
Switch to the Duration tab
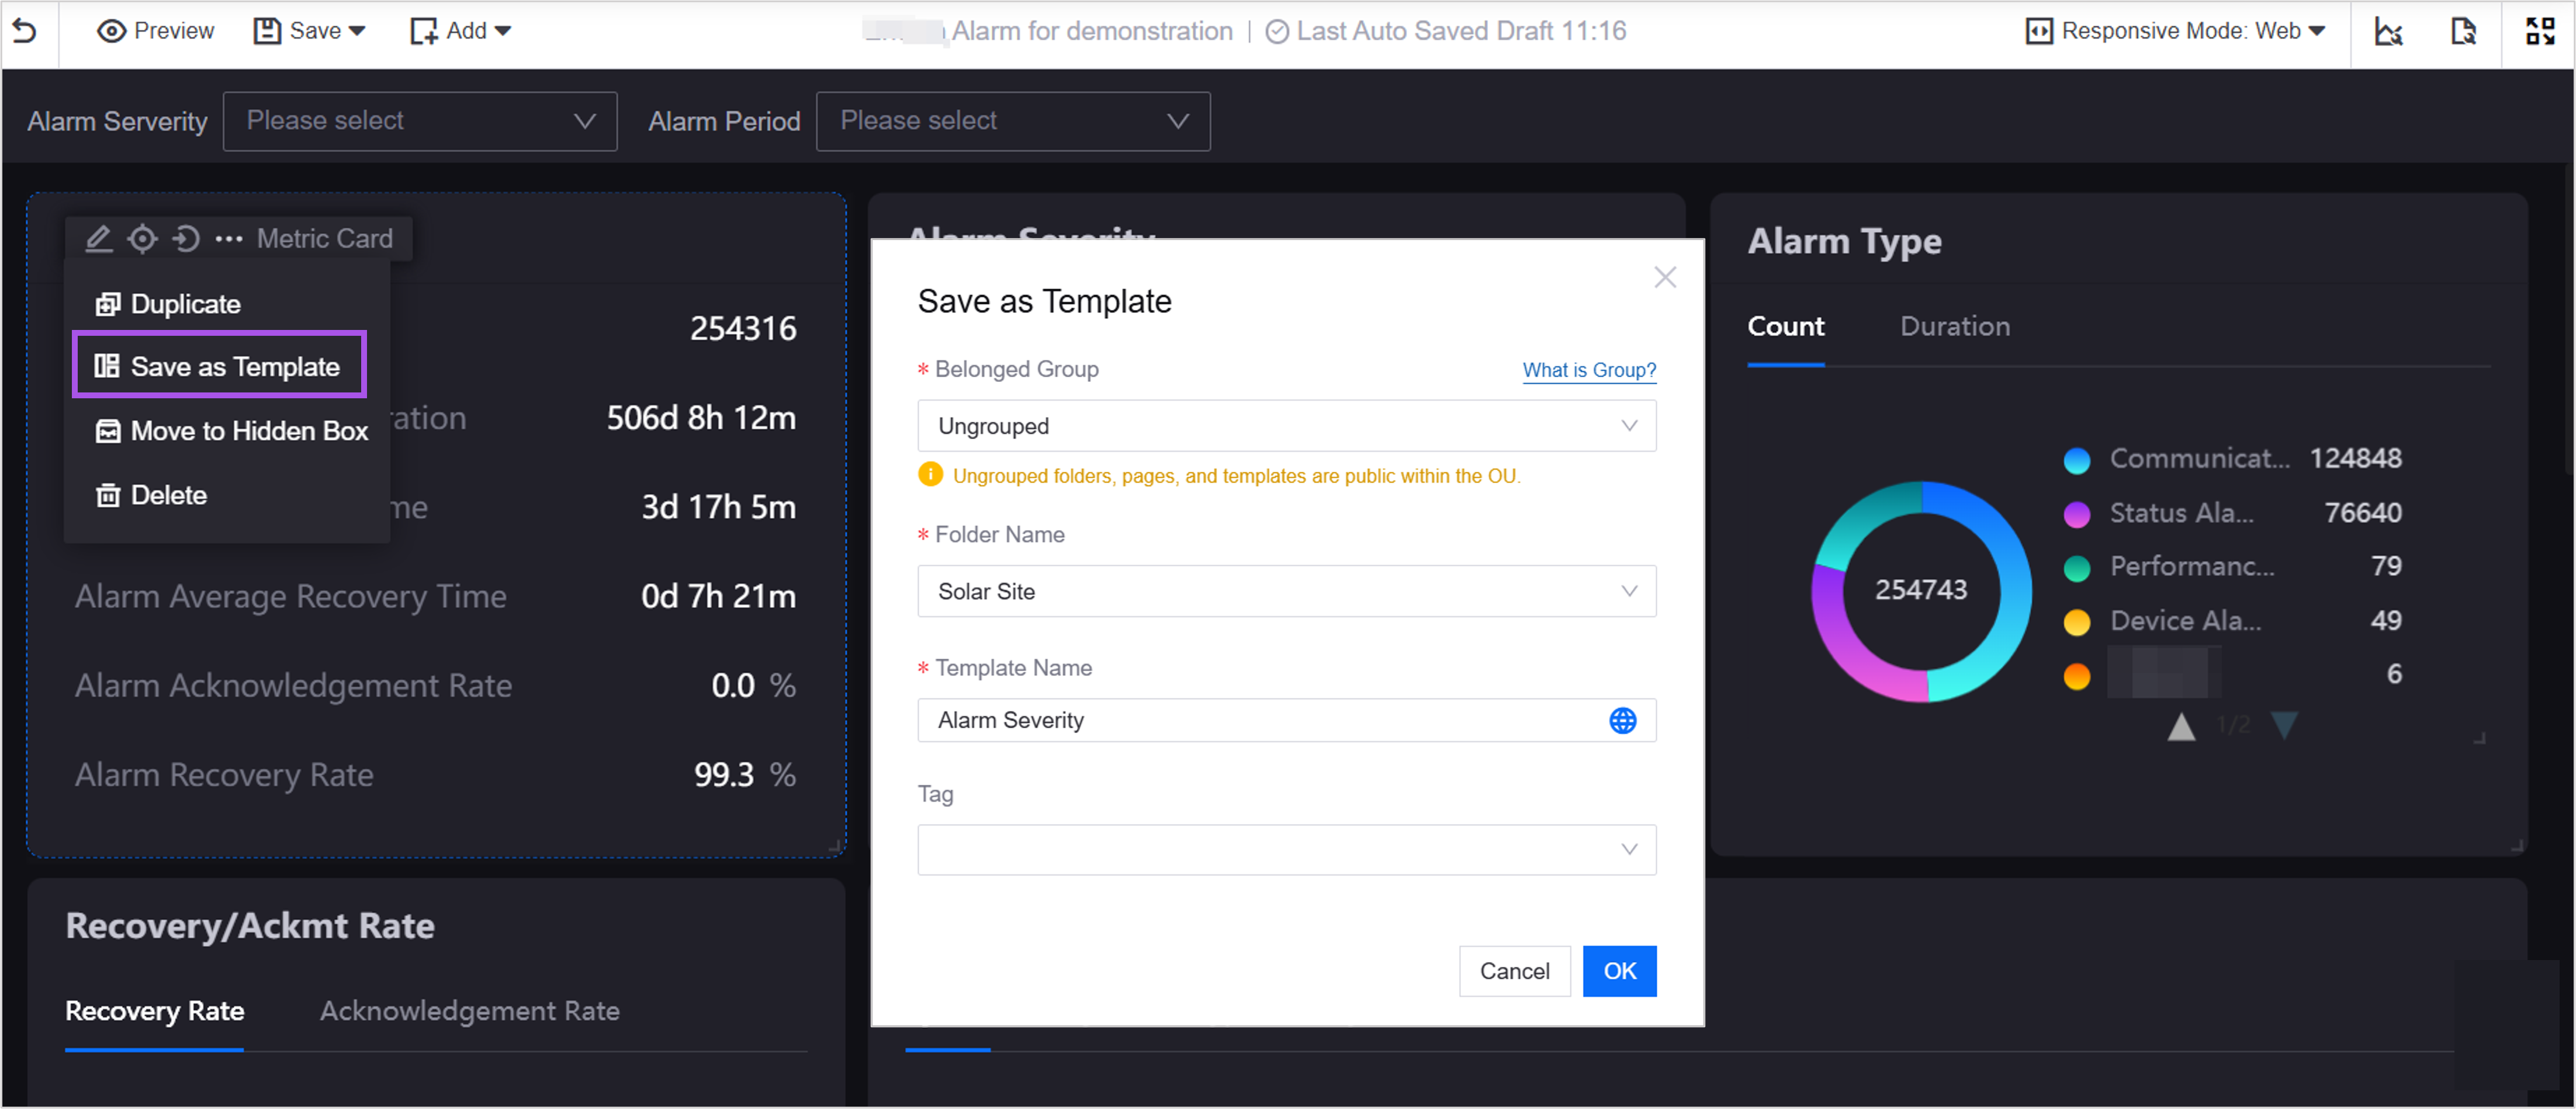[1955, 326]
